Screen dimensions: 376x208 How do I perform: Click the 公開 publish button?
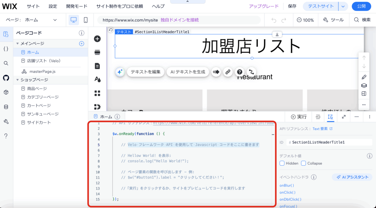361,7
